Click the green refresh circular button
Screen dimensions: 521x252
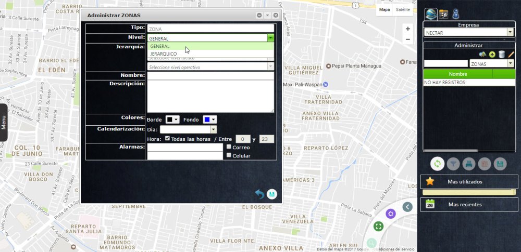click(437, 164)
